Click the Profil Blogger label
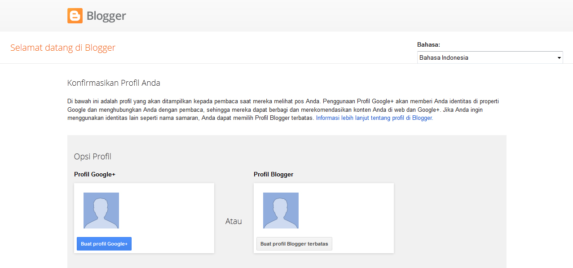Screen dimensions: 573x268 click(x=273, y=174)
